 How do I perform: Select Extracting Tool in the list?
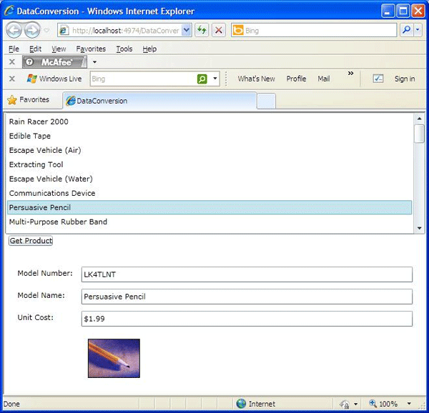209,164
